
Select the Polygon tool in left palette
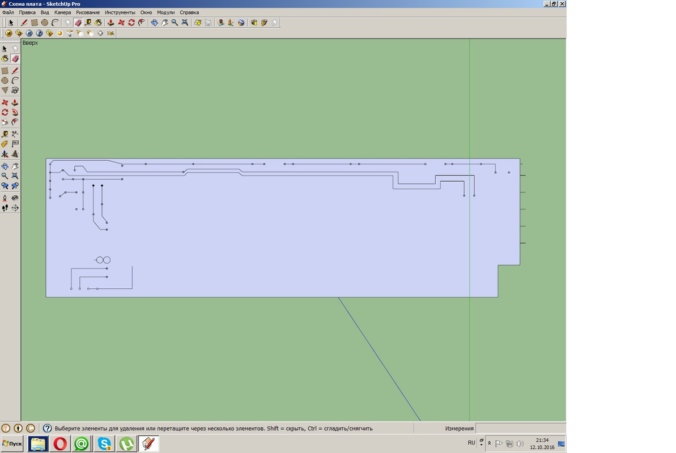(5, 91)
